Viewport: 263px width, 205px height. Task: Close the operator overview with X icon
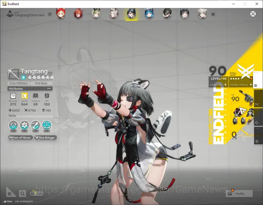click(x=253, y=14)
